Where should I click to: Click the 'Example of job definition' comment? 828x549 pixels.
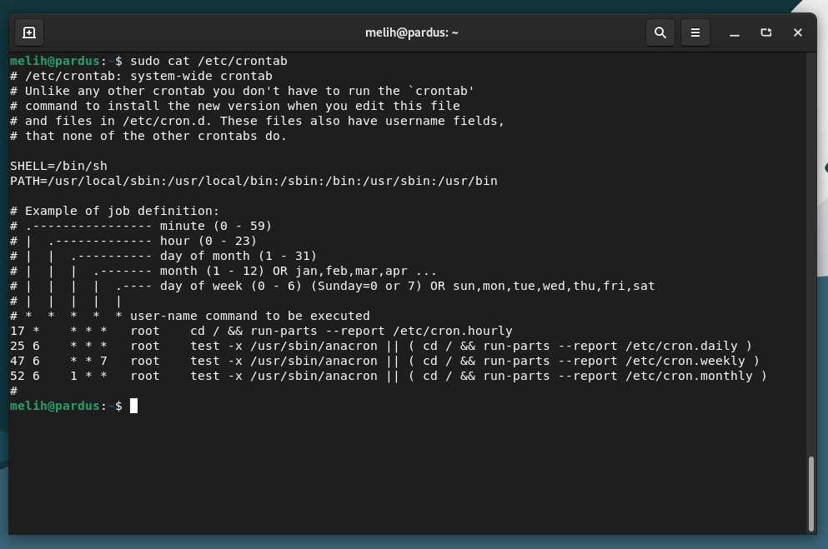pyautogui.click(x=122, y=211)
